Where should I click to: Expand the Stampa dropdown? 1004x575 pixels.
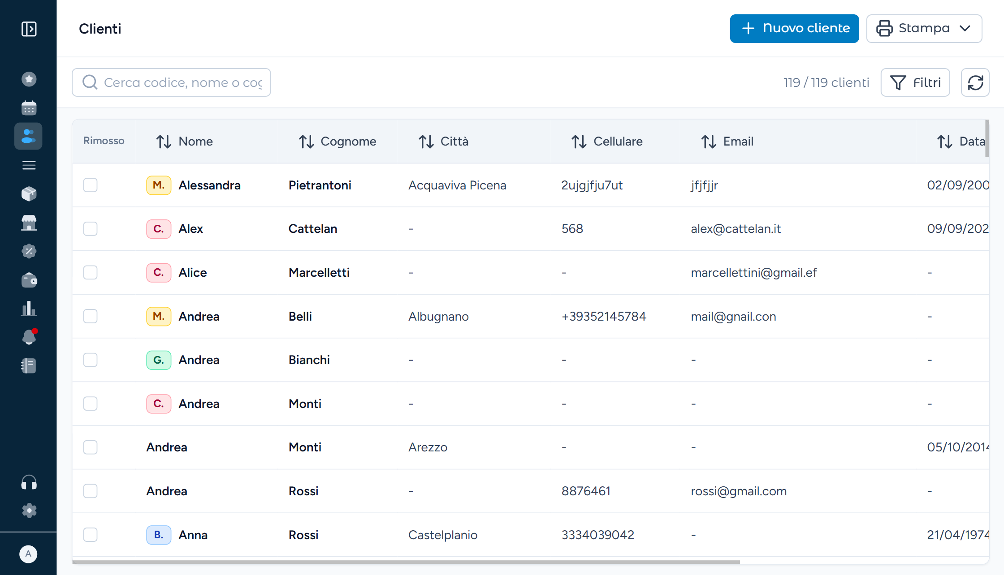(x=924, y=29)
